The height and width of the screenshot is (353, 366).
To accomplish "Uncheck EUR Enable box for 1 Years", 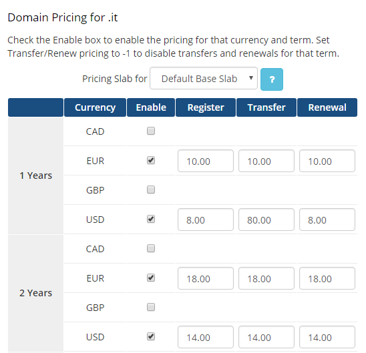I will (151, 160).
